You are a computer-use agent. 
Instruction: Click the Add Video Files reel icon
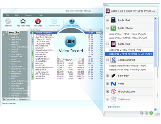click(23, 21)
